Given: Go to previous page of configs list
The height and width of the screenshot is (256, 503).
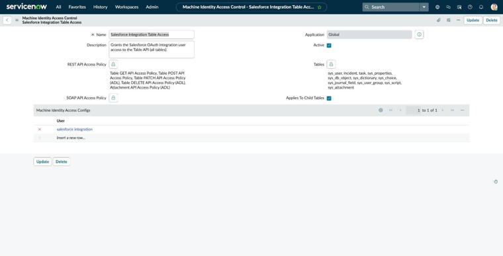Looking at the screenshot, I should 400,110.
